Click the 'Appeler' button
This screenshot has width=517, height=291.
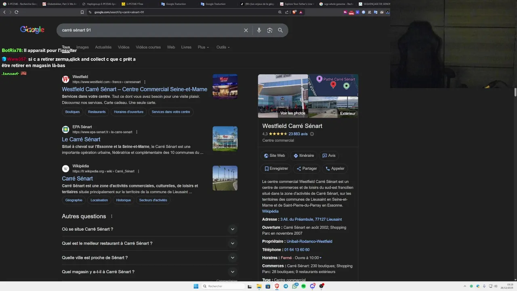[x=335, y=169]
